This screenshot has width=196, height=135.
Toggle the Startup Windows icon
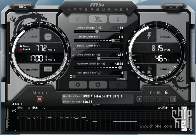(x=39, y=99)
